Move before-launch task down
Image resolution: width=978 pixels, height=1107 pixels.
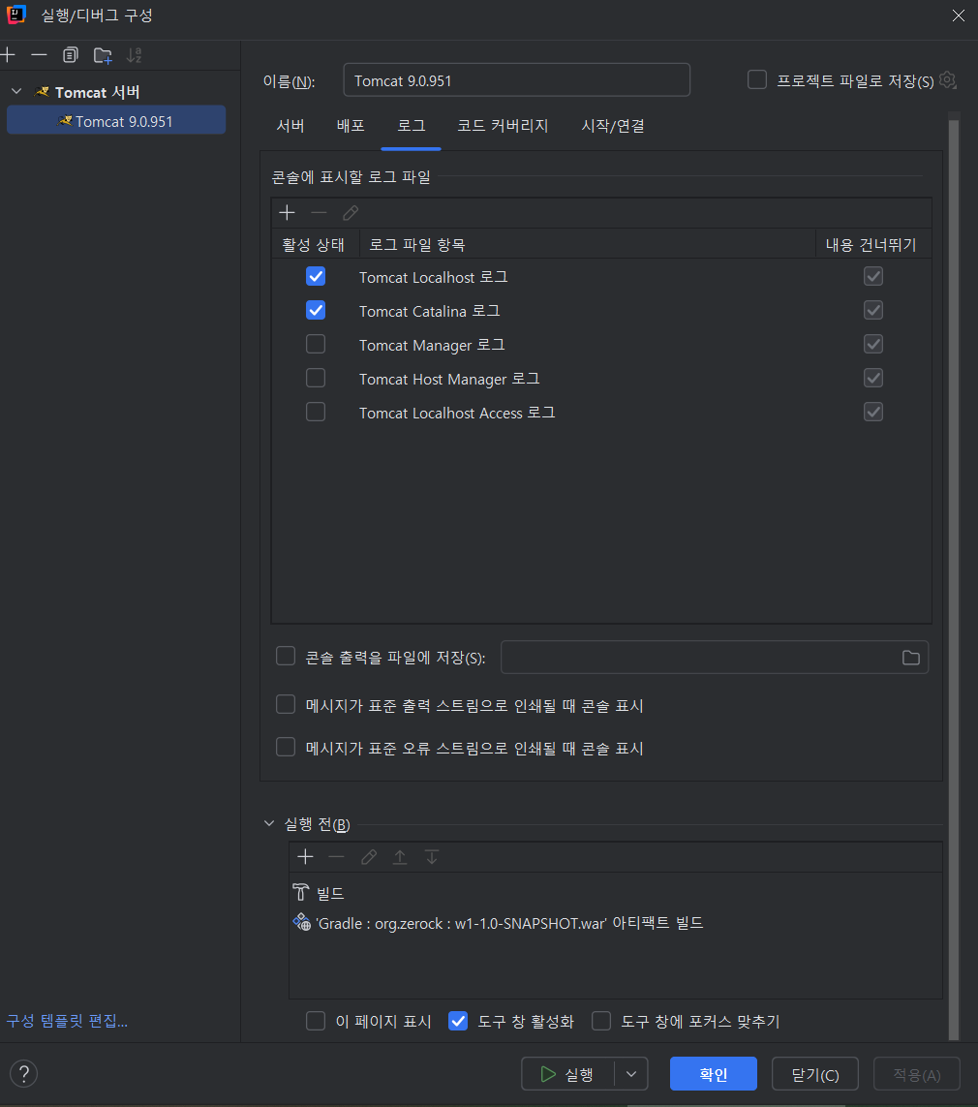(x=432, y=857)
